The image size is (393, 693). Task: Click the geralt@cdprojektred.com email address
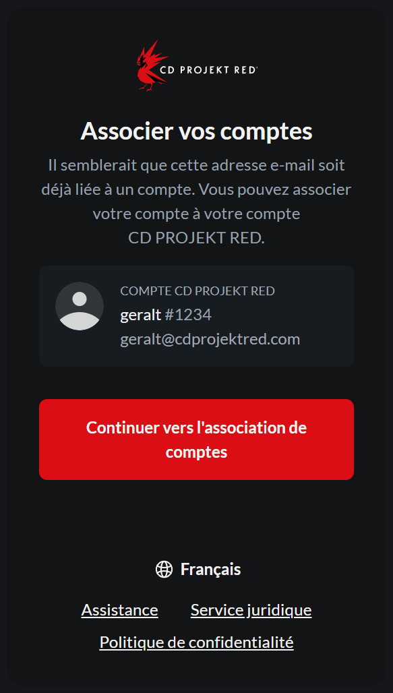coord(210,340)
